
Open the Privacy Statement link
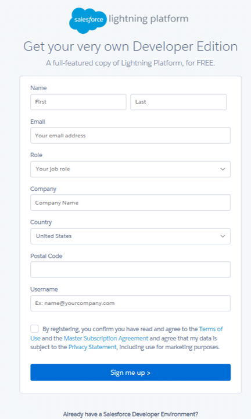(x=92, y=347)
